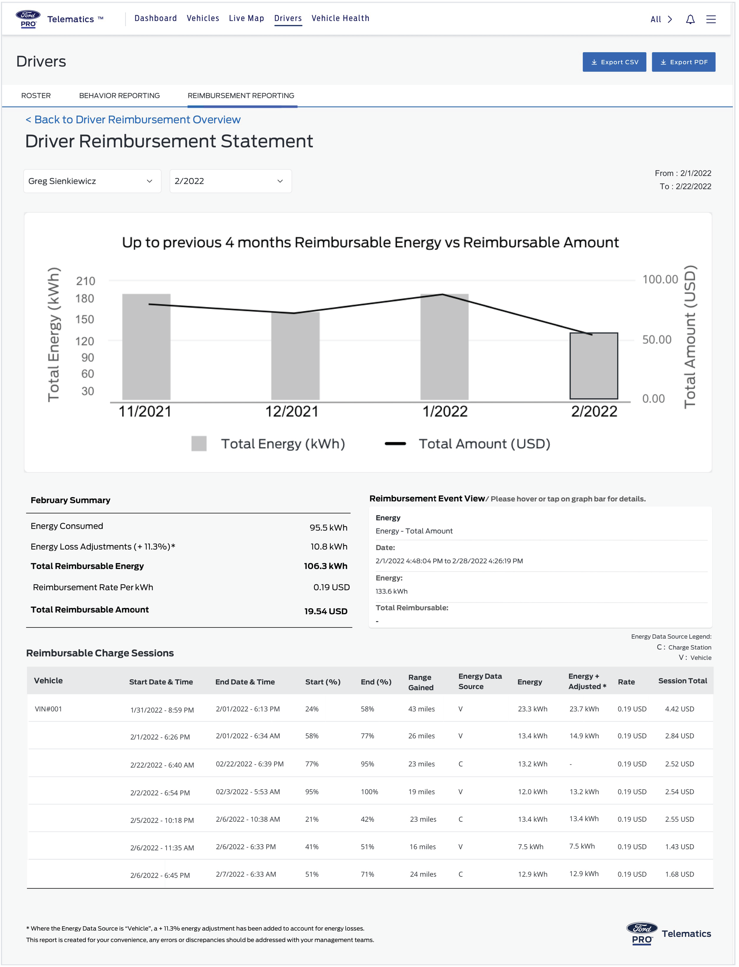Select the 2/2022 bar in chart
This screenshot has width=739, height=967.
tap(595, 366)
